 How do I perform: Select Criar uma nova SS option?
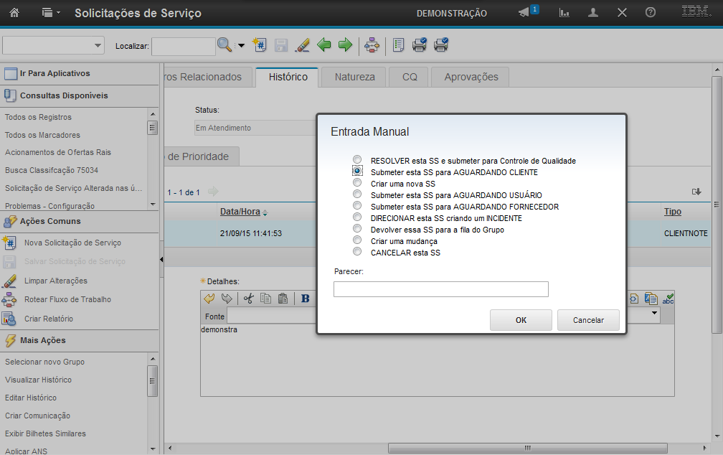[357, 184]
